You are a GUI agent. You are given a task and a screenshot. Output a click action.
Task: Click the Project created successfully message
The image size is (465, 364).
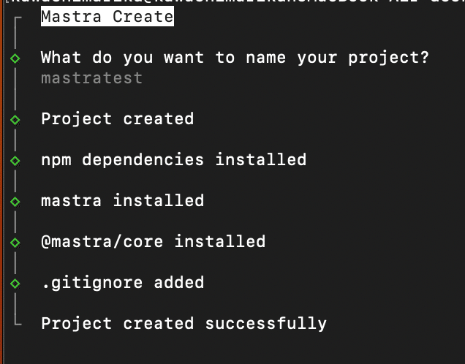[184, 323]
